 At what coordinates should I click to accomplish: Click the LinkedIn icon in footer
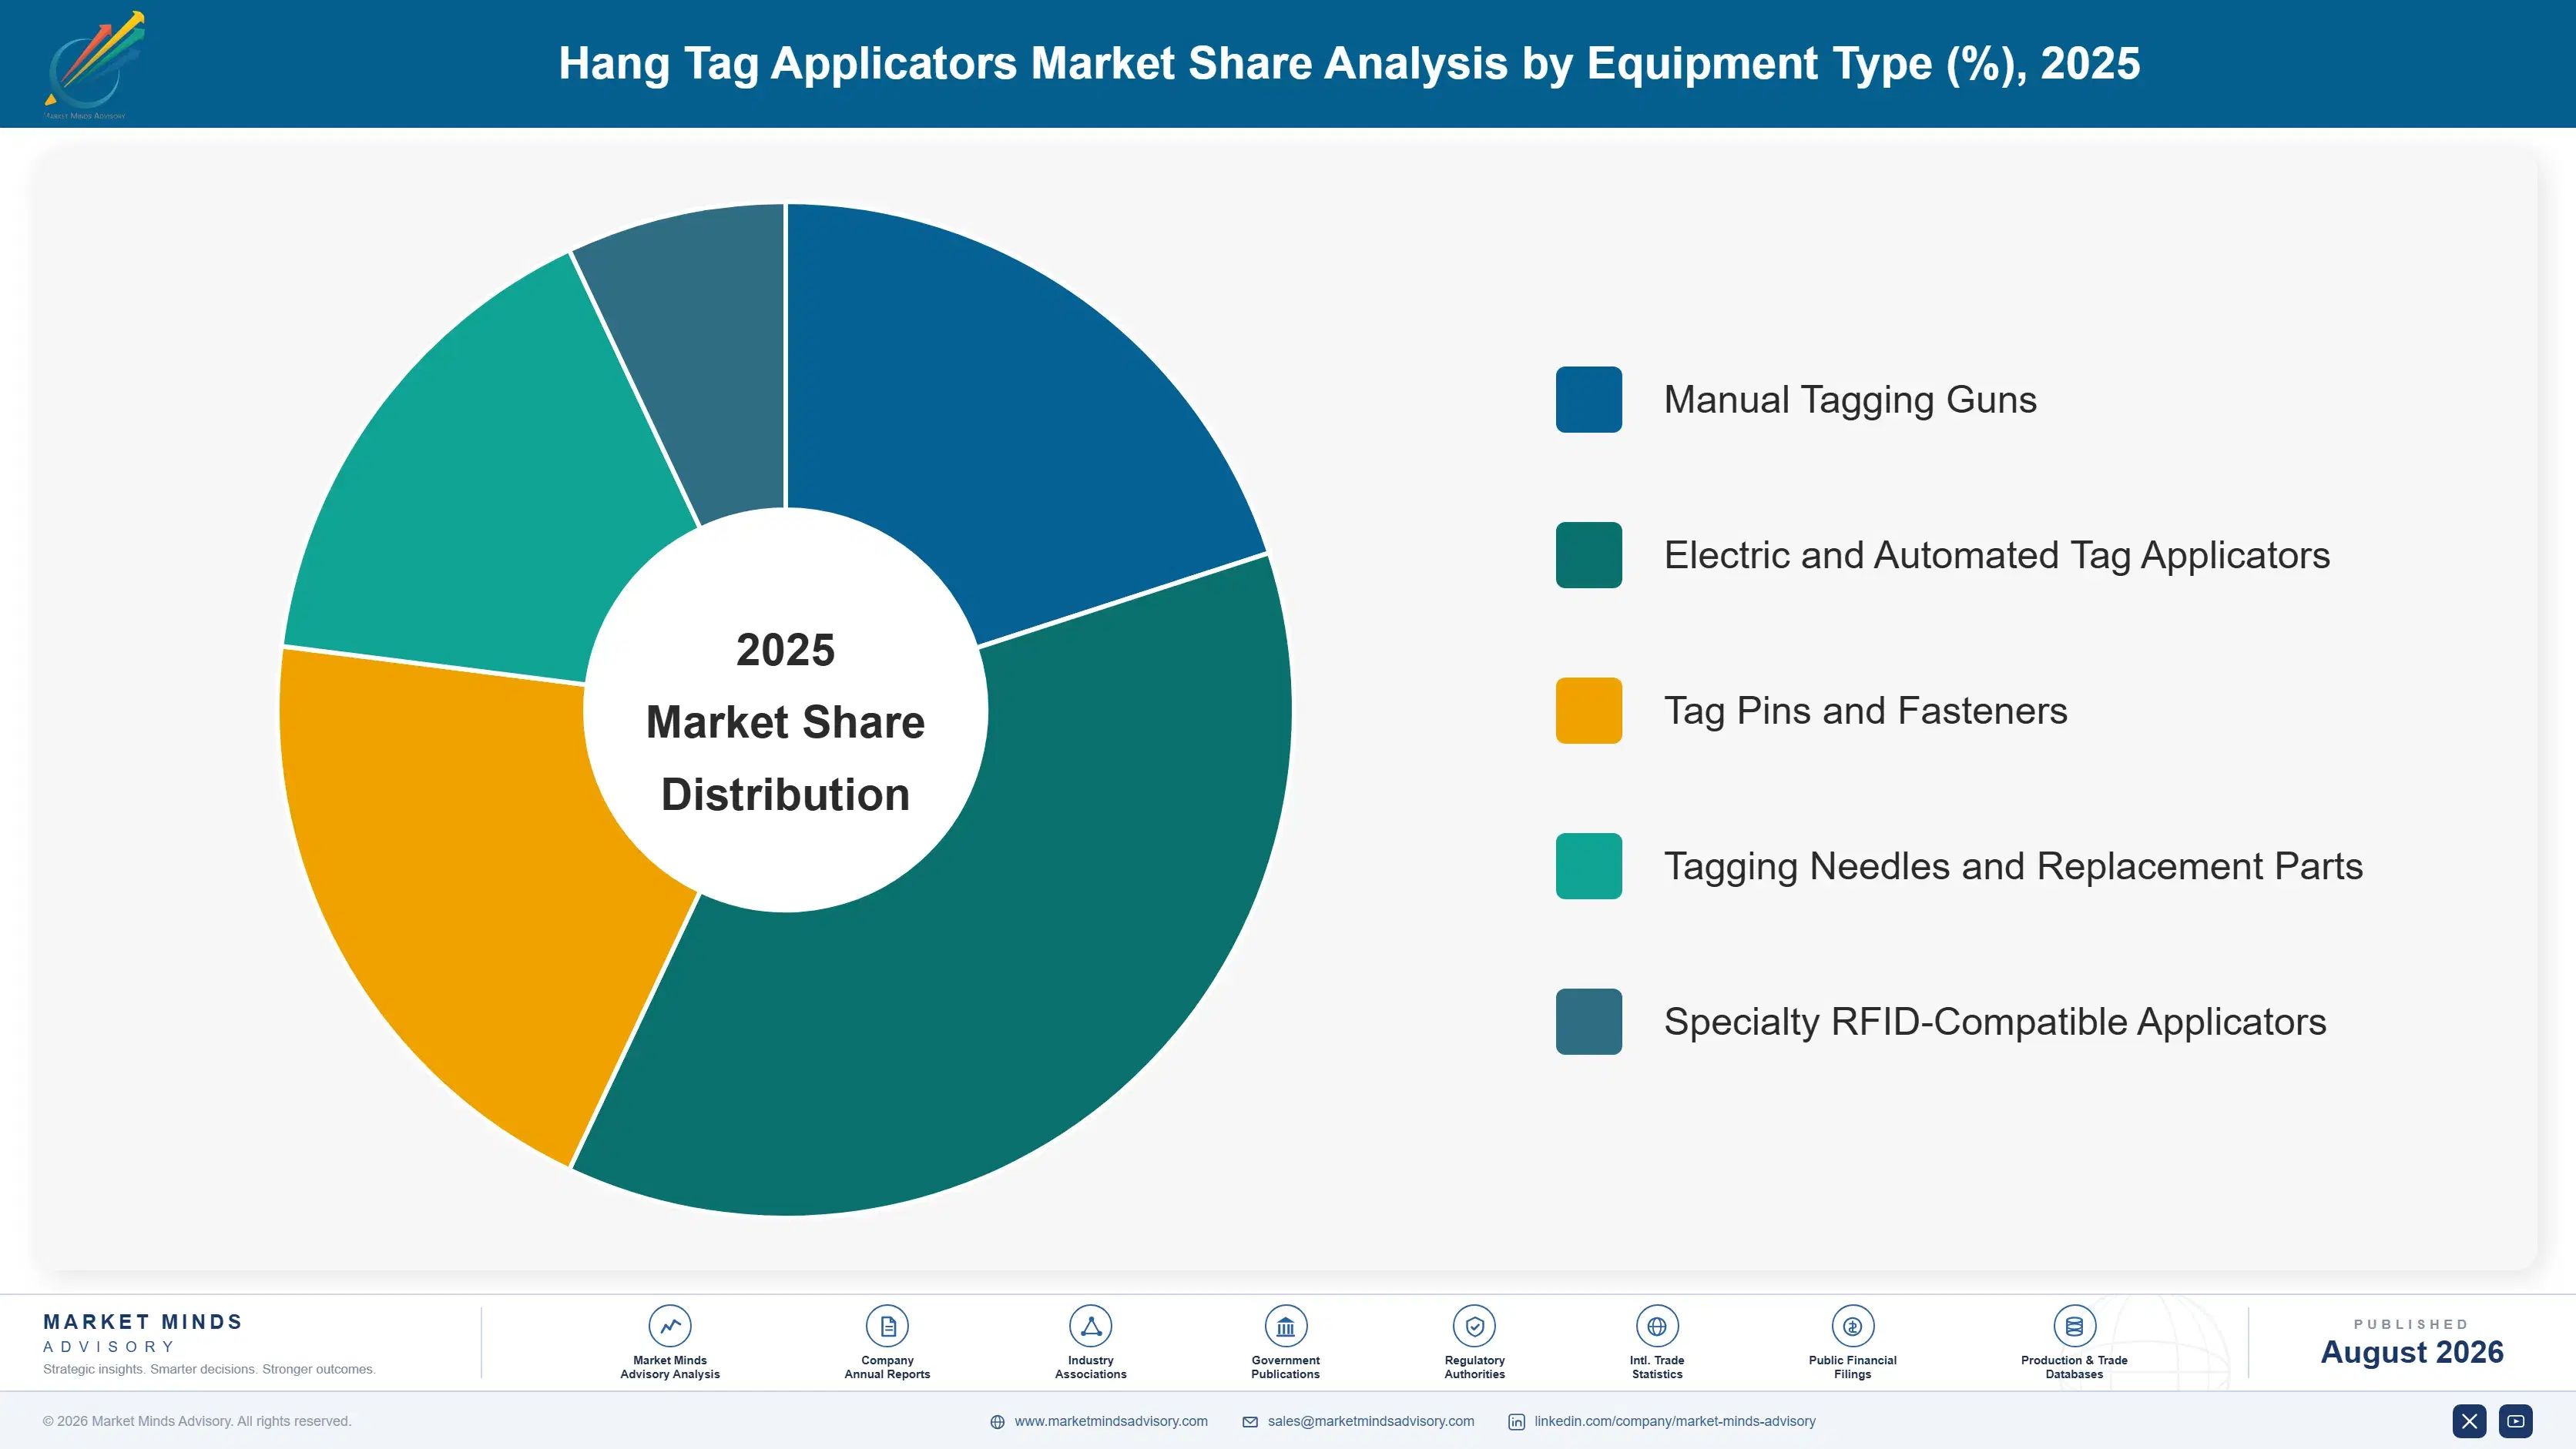1516,1422
